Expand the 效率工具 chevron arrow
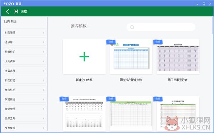 click(x=44, y=118)
